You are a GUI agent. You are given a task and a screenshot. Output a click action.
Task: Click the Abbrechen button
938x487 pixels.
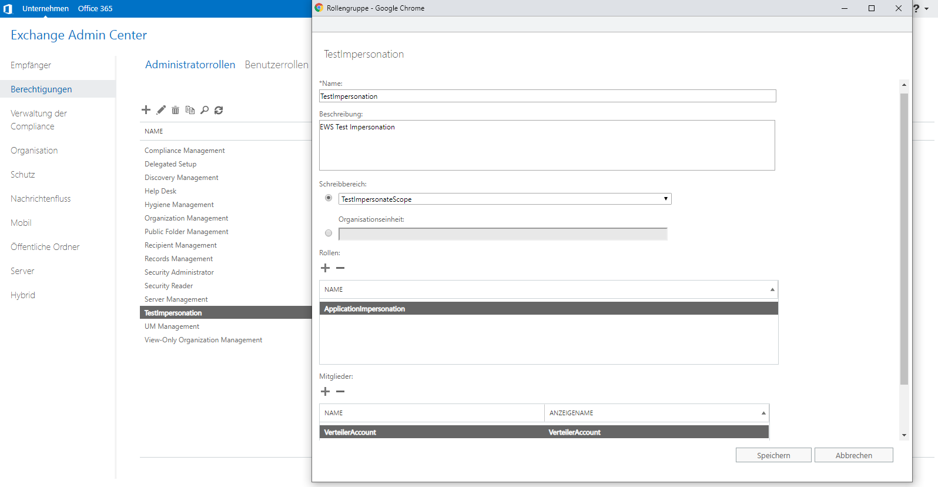(x=853, y=455)
